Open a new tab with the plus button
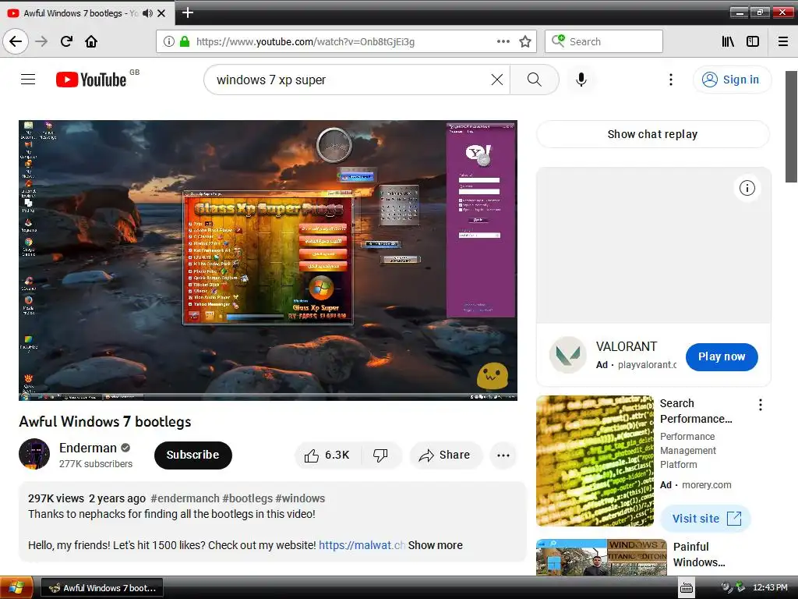The height and width of the screenshot is (599, 798). 187,12
